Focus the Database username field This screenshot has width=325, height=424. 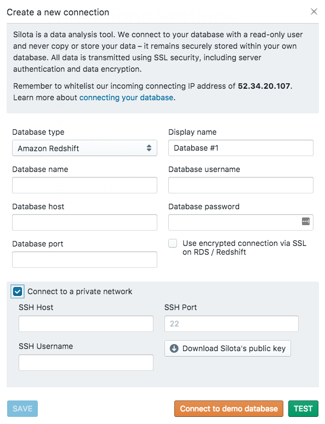pyautogui.click(x=241, y=185)
